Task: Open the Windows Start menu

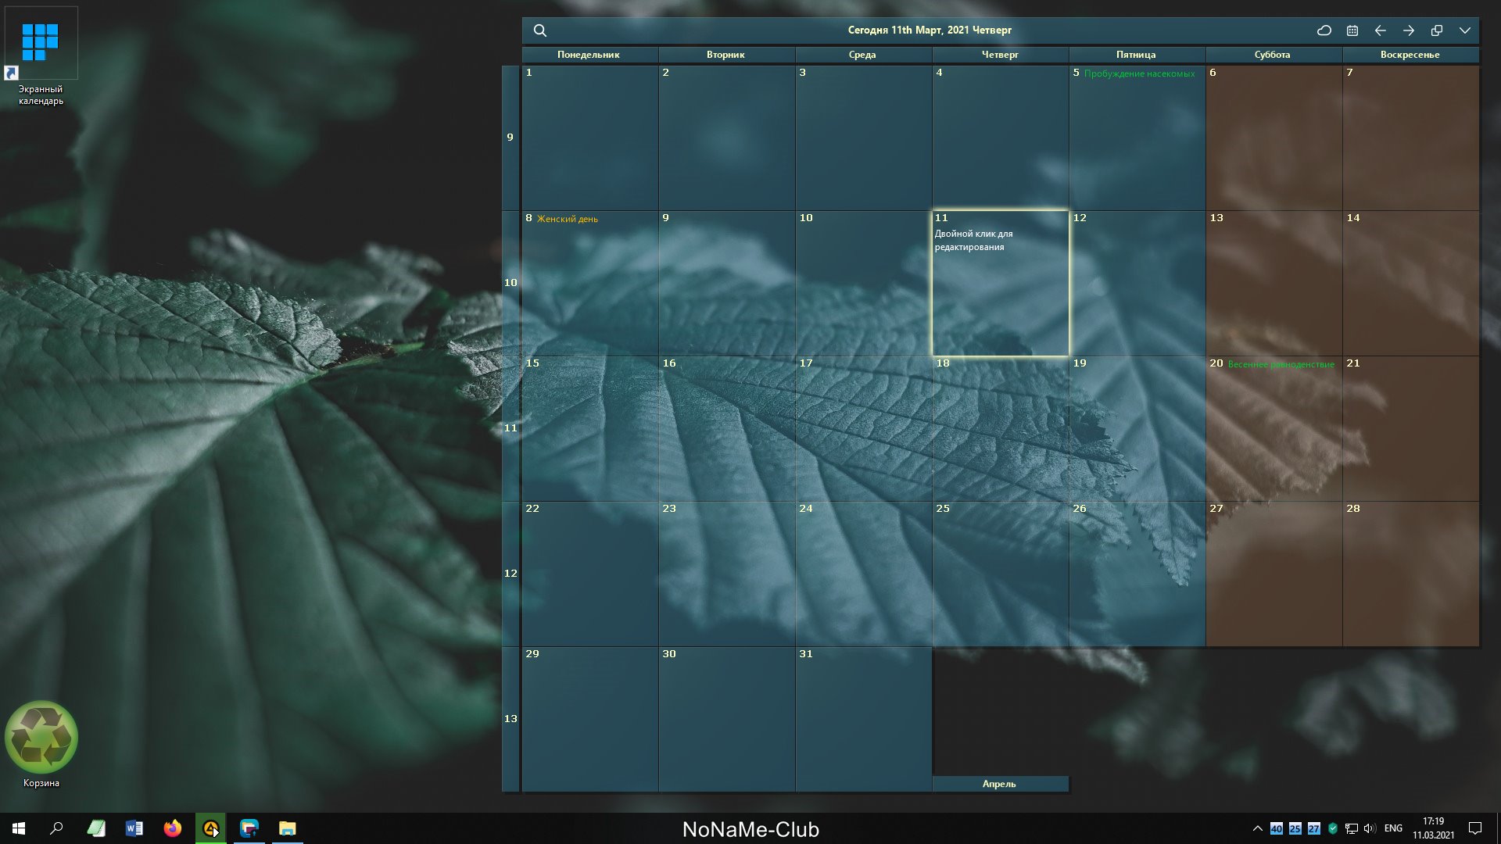Action: click(19, 828)
